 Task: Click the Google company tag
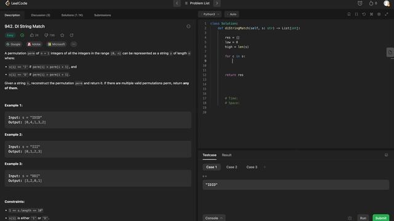14,44
